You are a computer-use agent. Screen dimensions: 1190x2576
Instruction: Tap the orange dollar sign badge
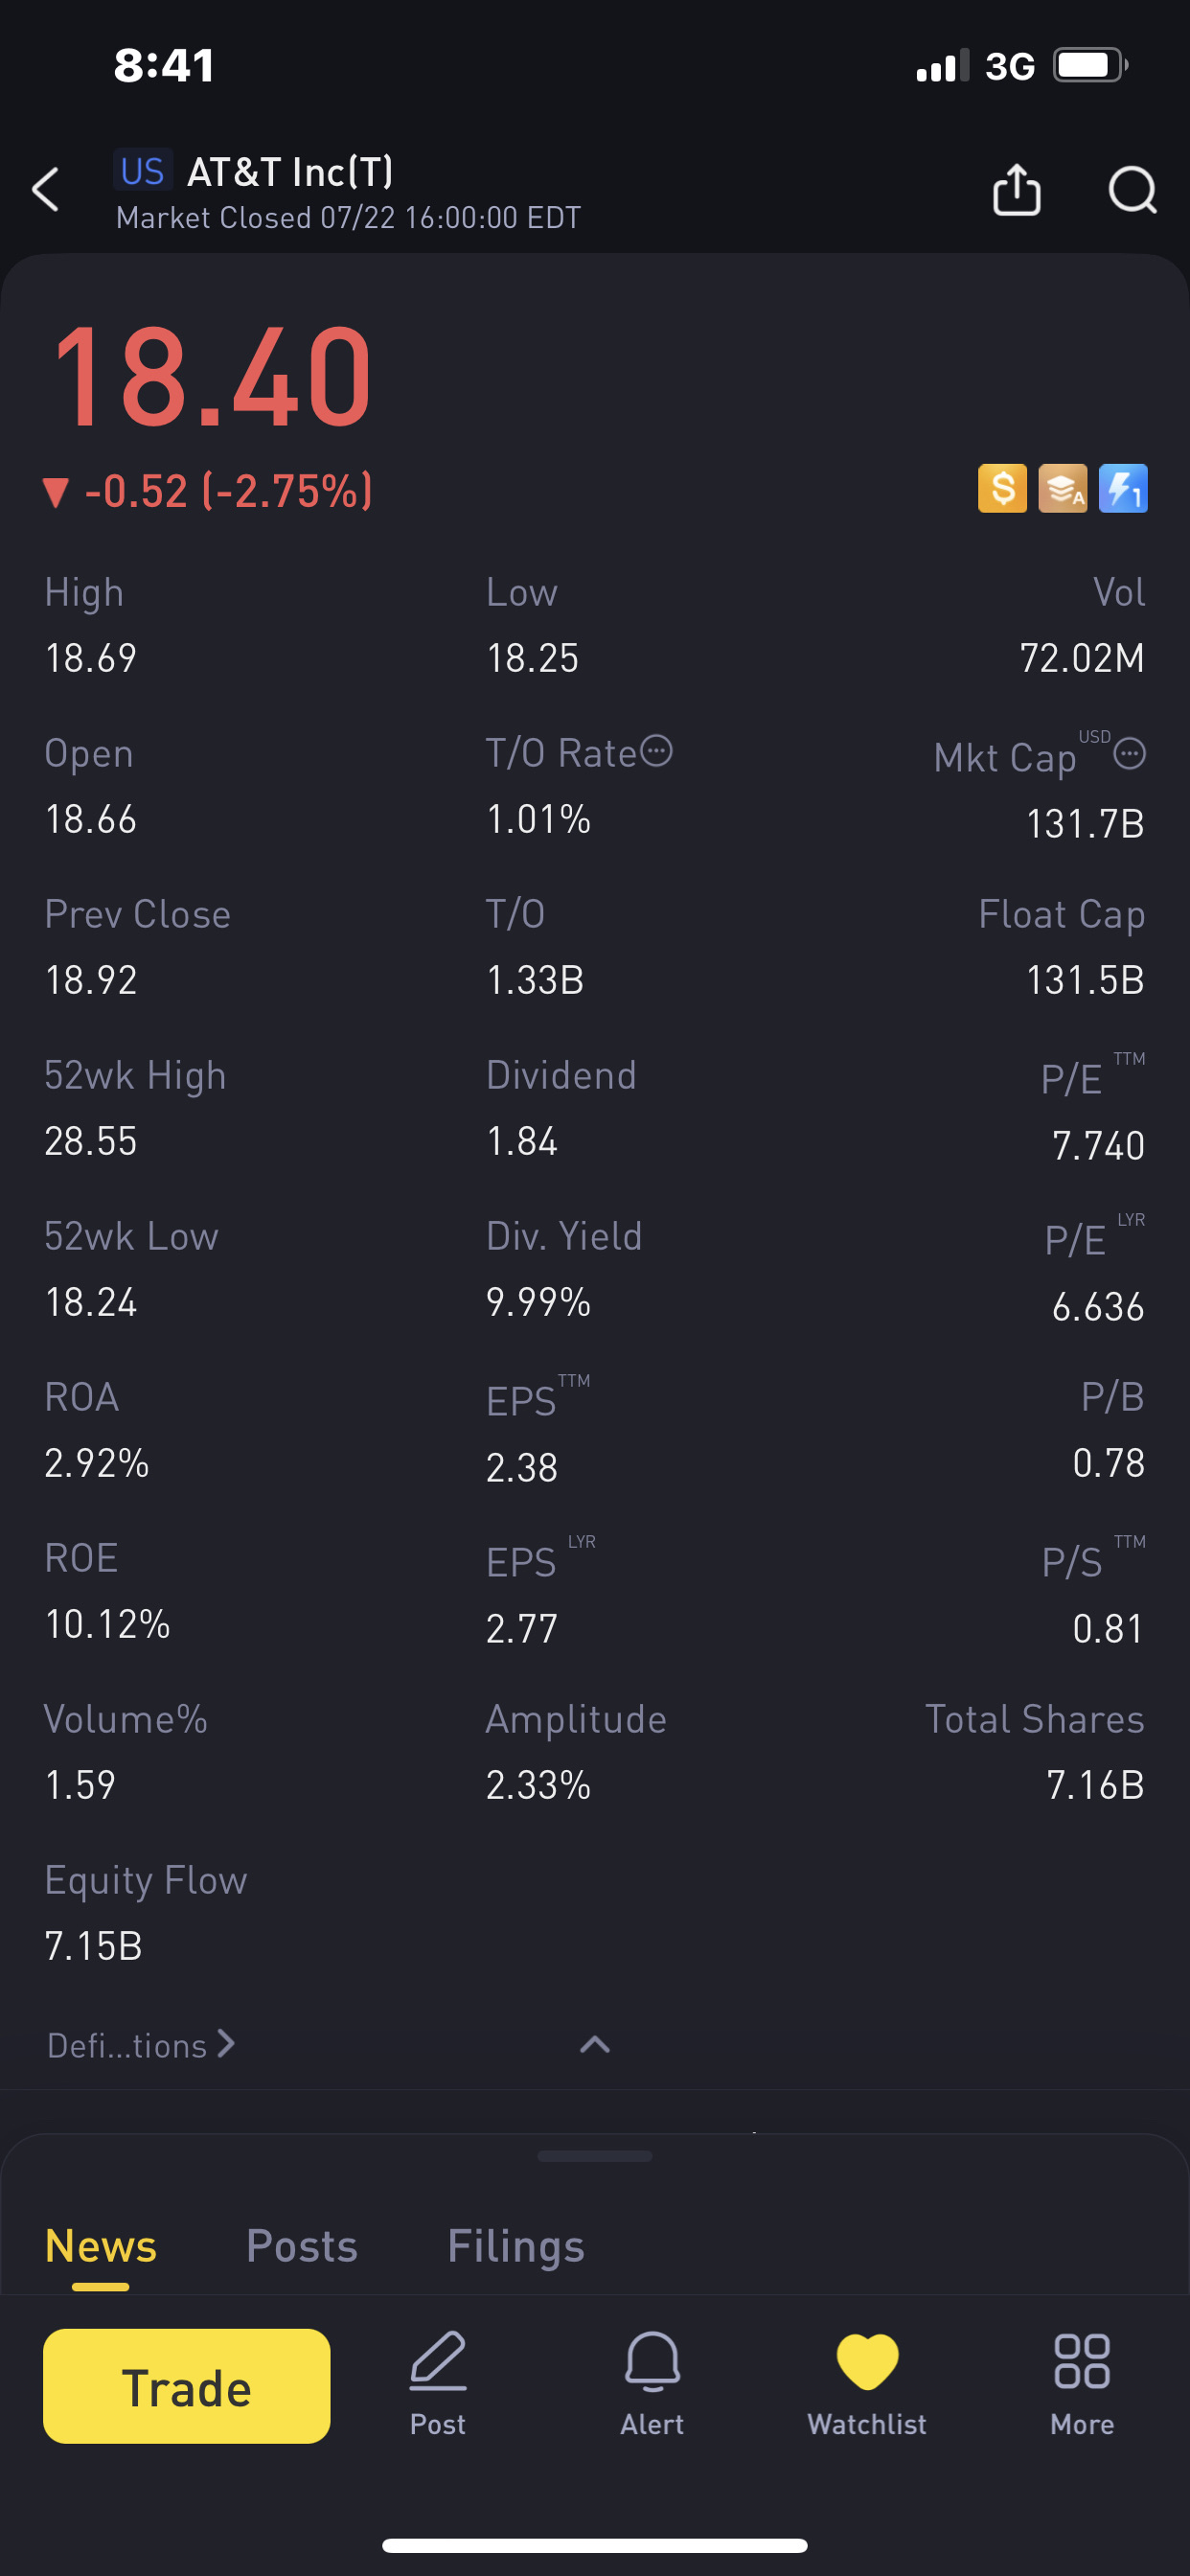pos(1002,489)
